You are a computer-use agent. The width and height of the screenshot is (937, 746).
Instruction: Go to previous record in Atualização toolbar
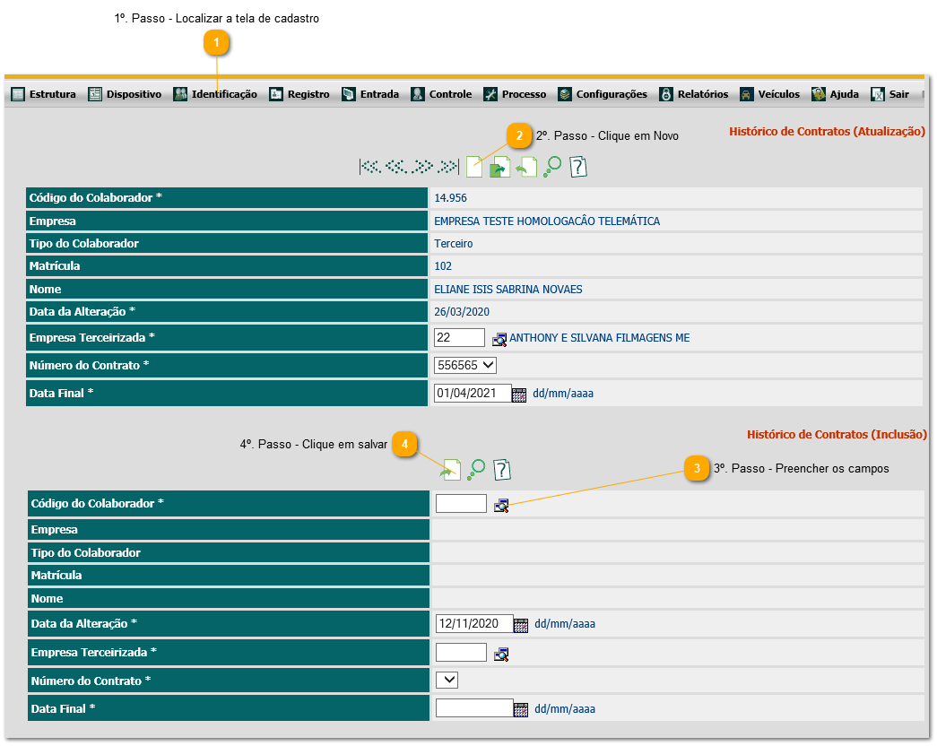pyautogui.click(x=397, y=167)
